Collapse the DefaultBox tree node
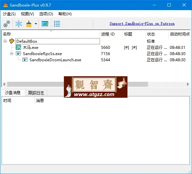Screen dimensions: 192x174 click(5, 41)
